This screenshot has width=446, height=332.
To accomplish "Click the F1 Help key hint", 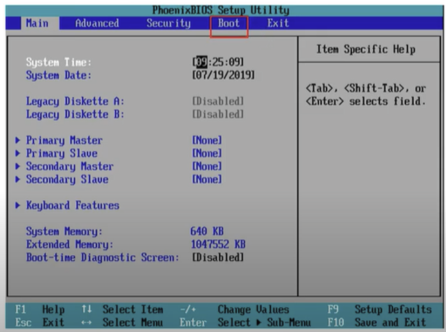I will click(x=40, y=309).
